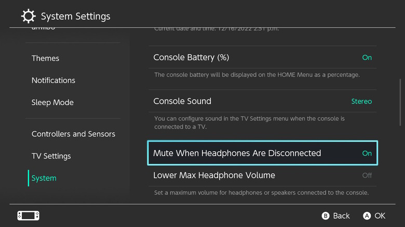The width and height of the screenshot is (405, 227).
Task: Click the Back label
Action: [x=341, y=216]
